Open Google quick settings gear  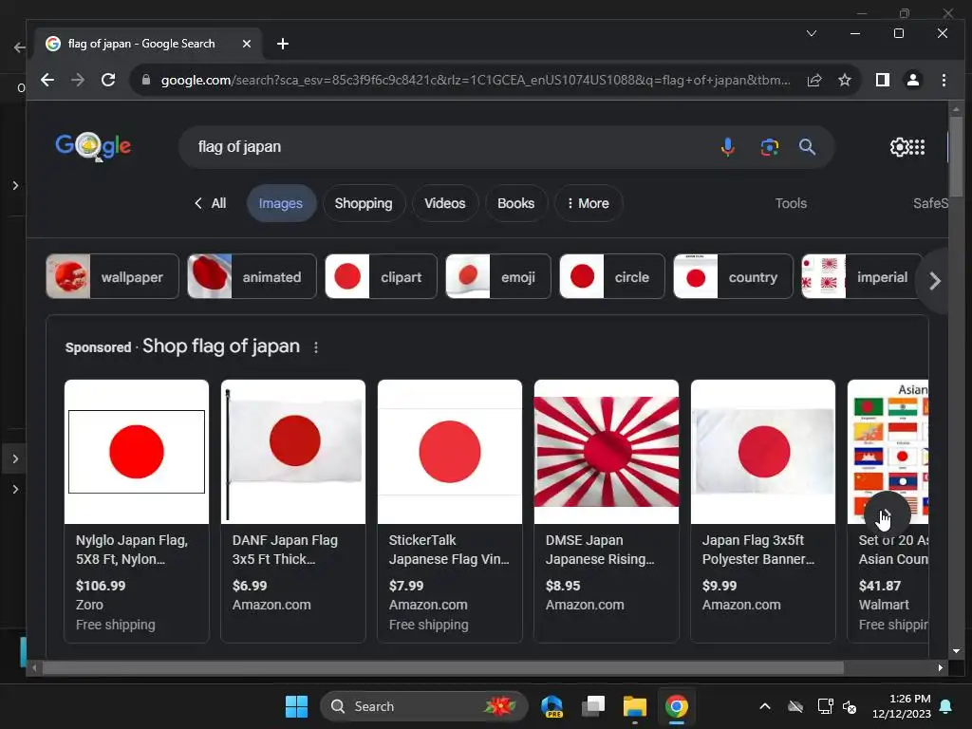click(x=899, y=147)
